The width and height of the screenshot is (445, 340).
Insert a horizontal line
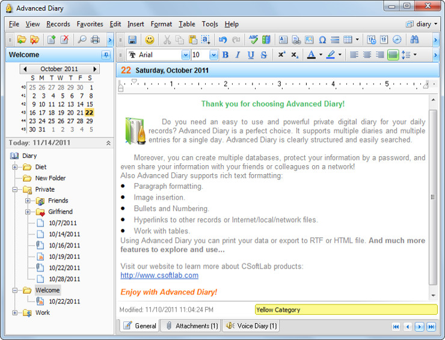coord(335,40)
